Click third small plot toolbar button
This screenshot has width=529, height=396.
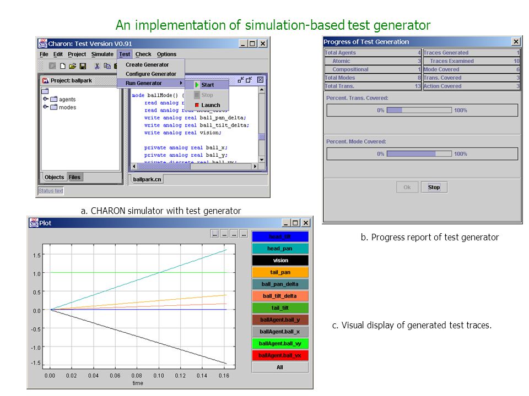click(234, 234)
